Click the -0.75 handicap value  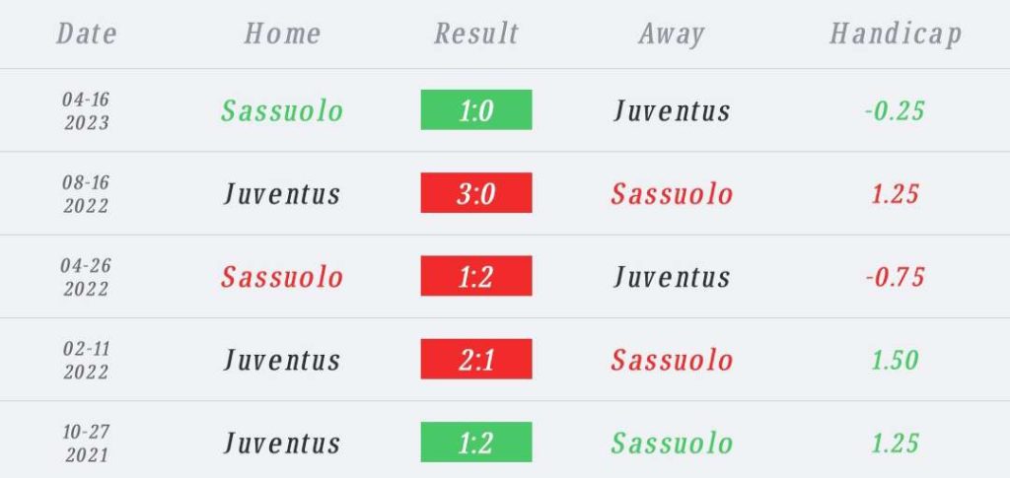click(895, 276)
